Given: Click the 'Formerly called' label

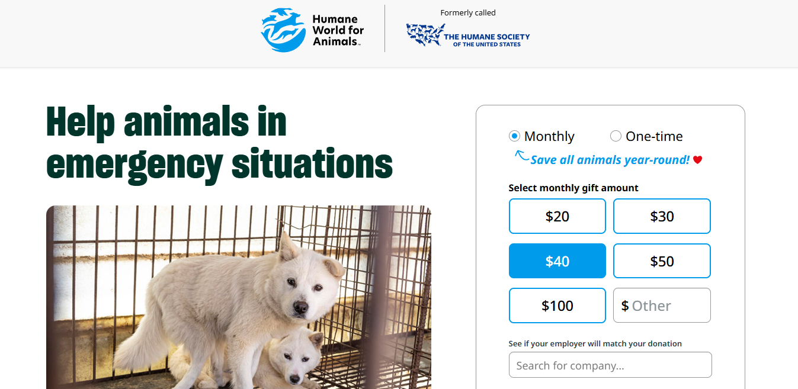Looking at the screenshot, I should (x=467, y=12).
